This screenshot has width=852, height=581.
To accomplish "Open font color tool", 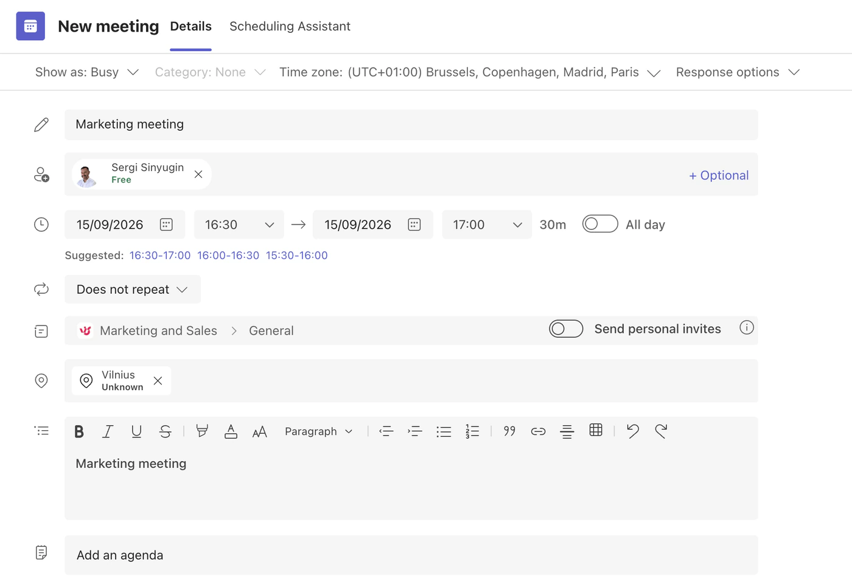I will coord(231,431).
